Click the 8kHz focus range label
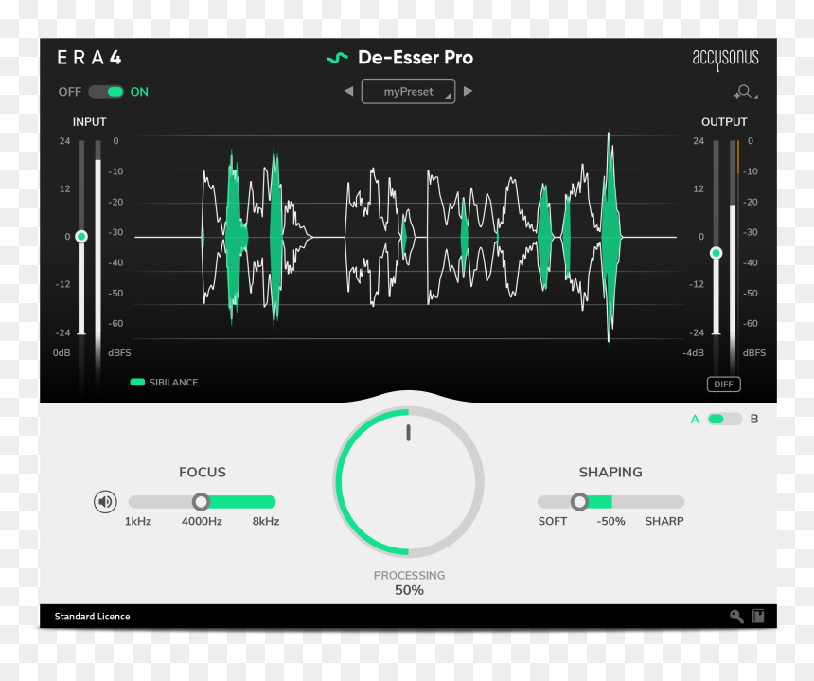This screenshot has width=814, height=681. pyautogui.click(x=266, y=521)
